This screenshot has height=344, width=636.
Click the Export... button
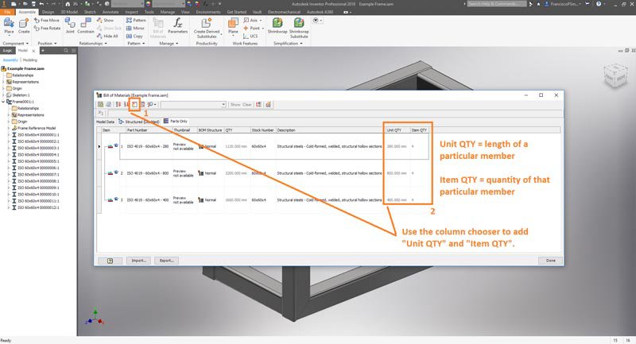[166, 261]
